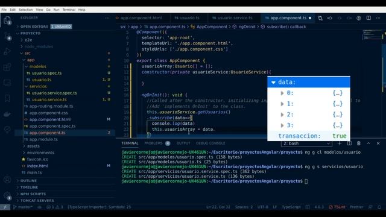Image resolution: width=386 pixels, height=217 pixels.
Task: Open the Explorer view in activity bar
Action: 7,20
